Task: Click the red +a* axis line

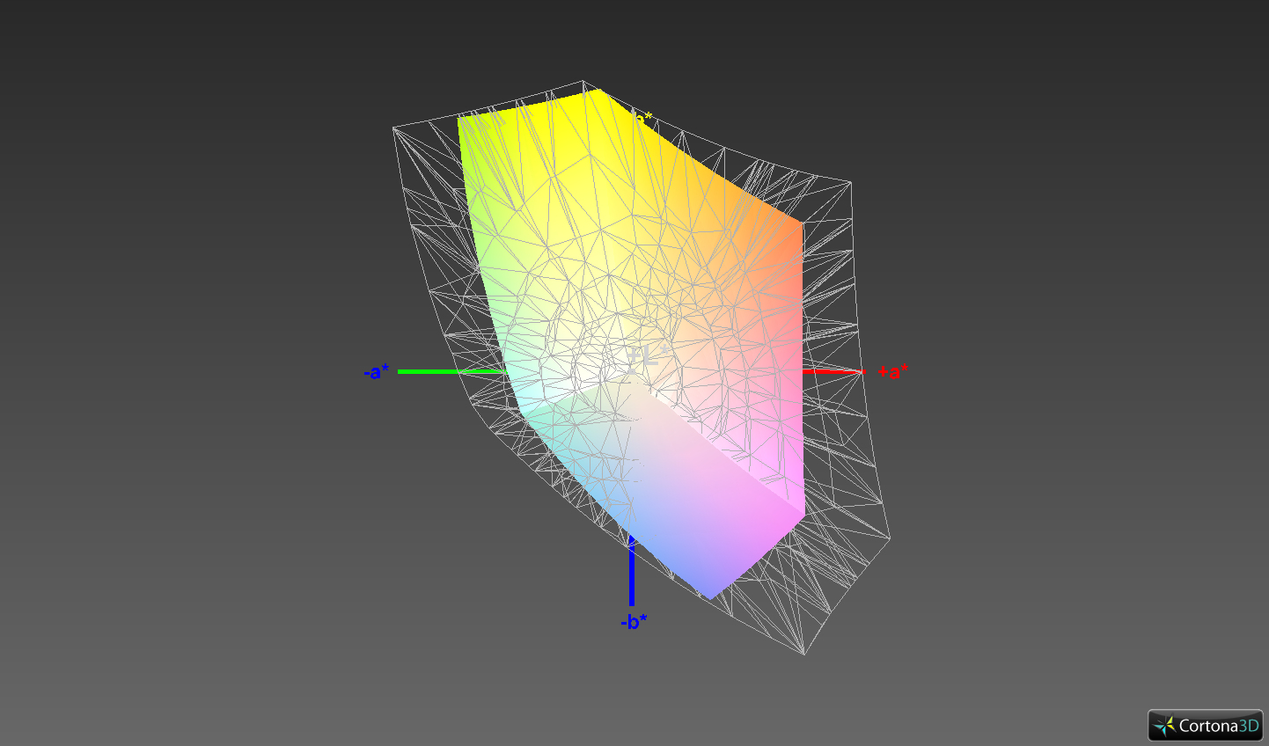Action: (832, 371)
